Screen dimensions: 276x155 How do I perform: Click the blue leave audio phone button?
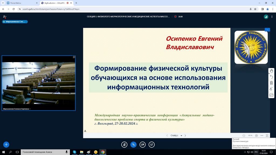[x=133, y=145]
